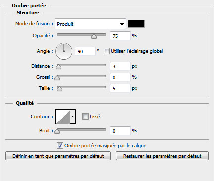Click the Taille value field showing 5
This screenshot has width=214, height=181.
[120, 88]
